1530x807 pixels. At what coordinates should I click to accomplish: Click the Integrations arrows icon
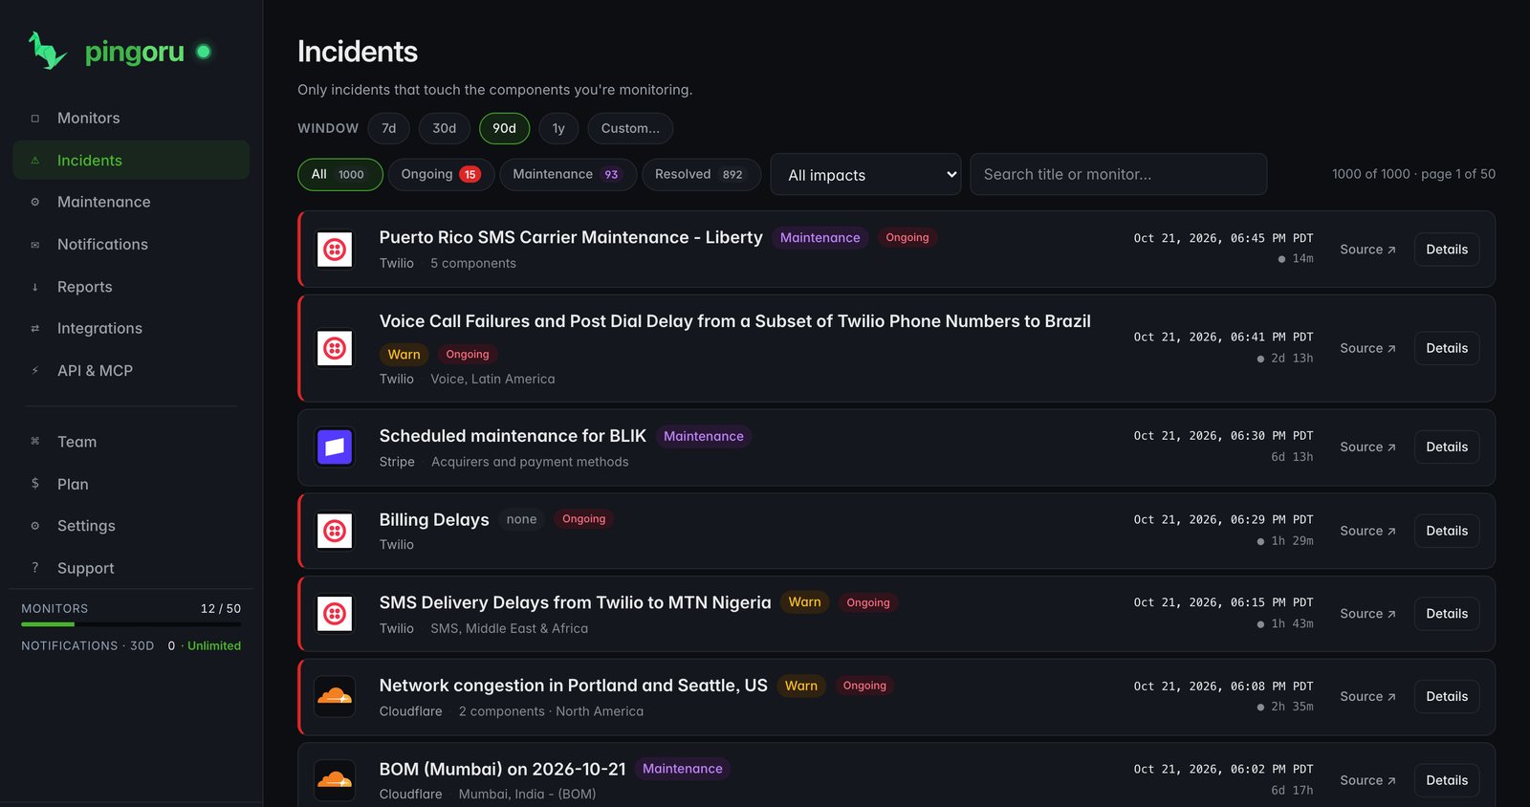tap(35, 329)
